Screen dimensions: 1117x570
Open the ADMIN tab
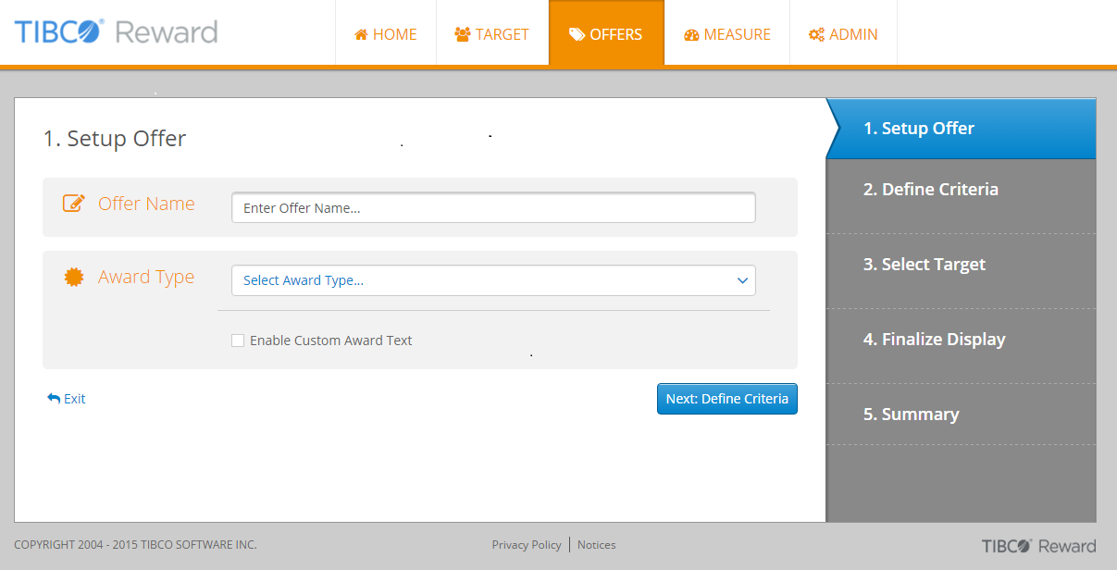click(x=843, y=33)
